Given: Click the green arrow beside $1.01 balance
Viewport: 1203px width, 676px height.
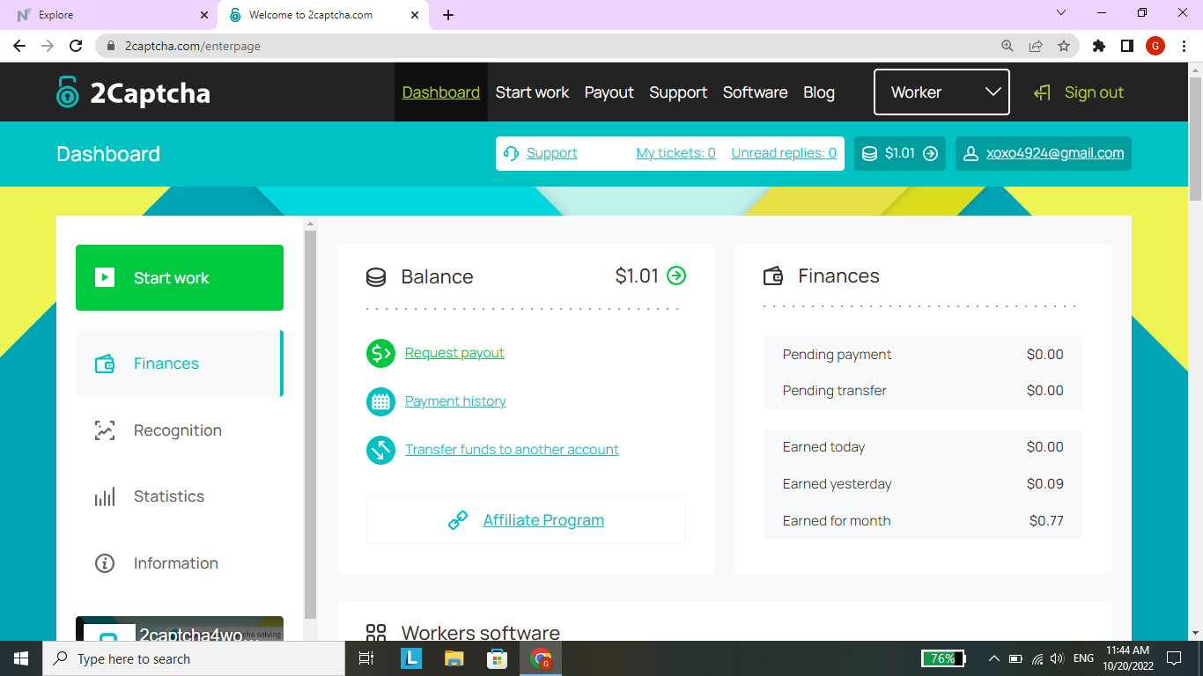Looking at the screenshot, I should tap(676, 276).
